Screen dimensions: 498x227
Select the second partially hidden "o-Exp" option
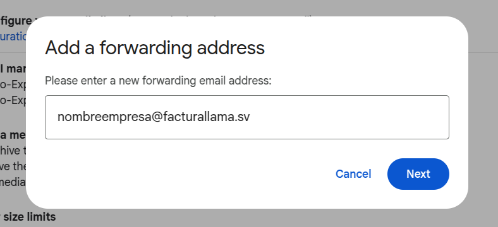tap(13, 100)
